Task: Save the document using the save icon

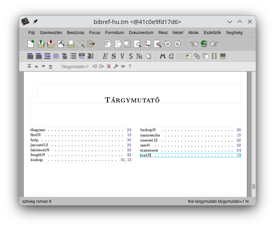Action: point(51,44)
